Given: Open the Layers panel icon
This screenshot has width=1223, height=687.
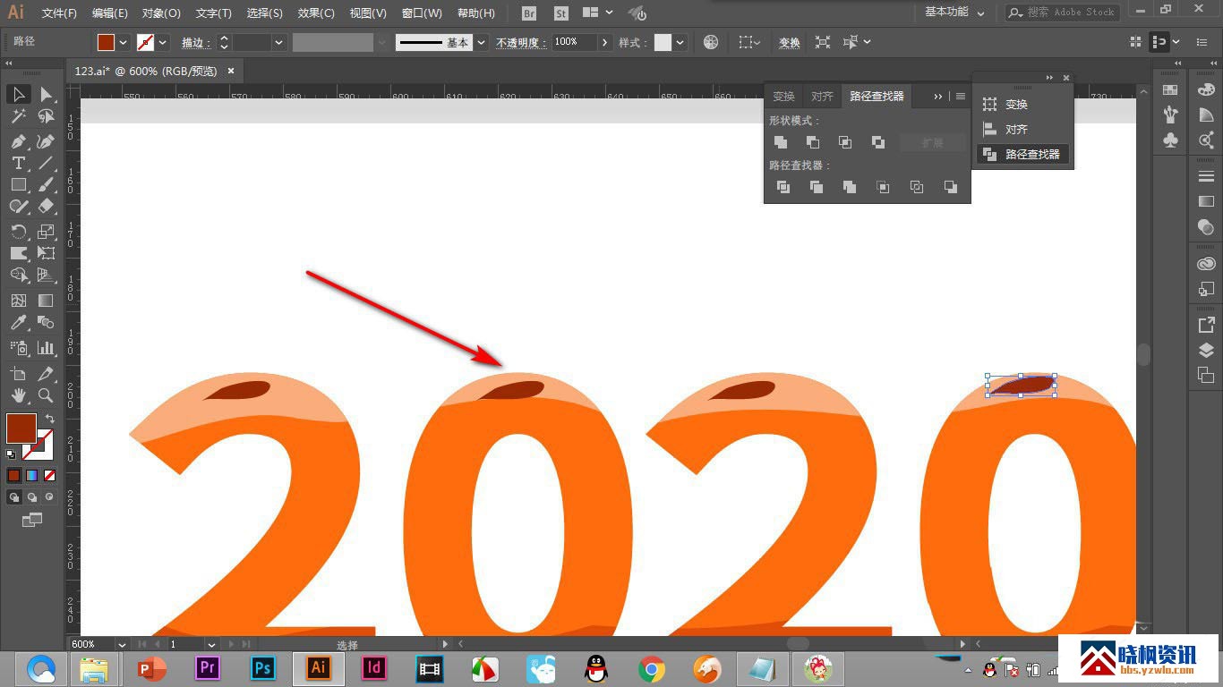Looking at the screenshot, I should point(1206,350).
